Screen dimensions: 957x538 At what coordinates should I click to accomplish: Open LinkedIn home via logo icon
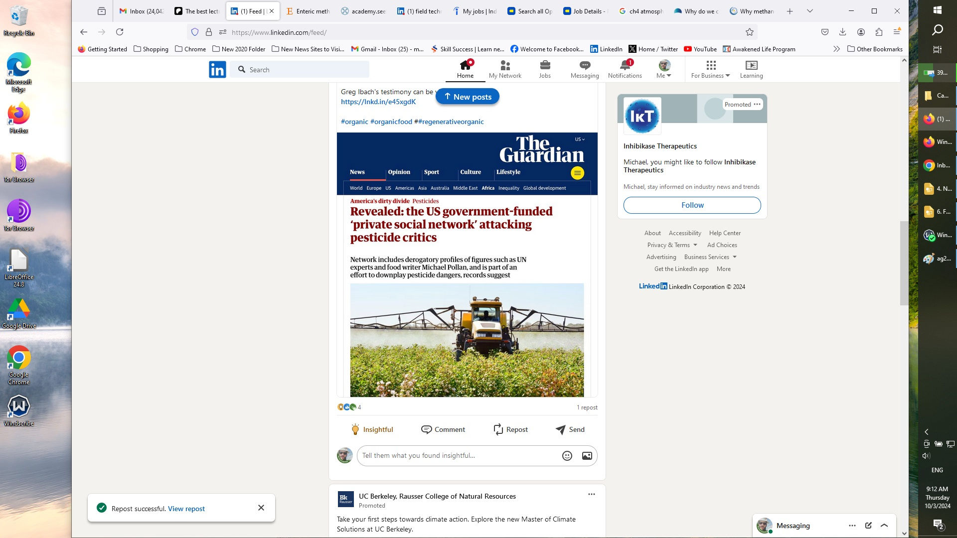pyautogui.click(x=217, y=69)
